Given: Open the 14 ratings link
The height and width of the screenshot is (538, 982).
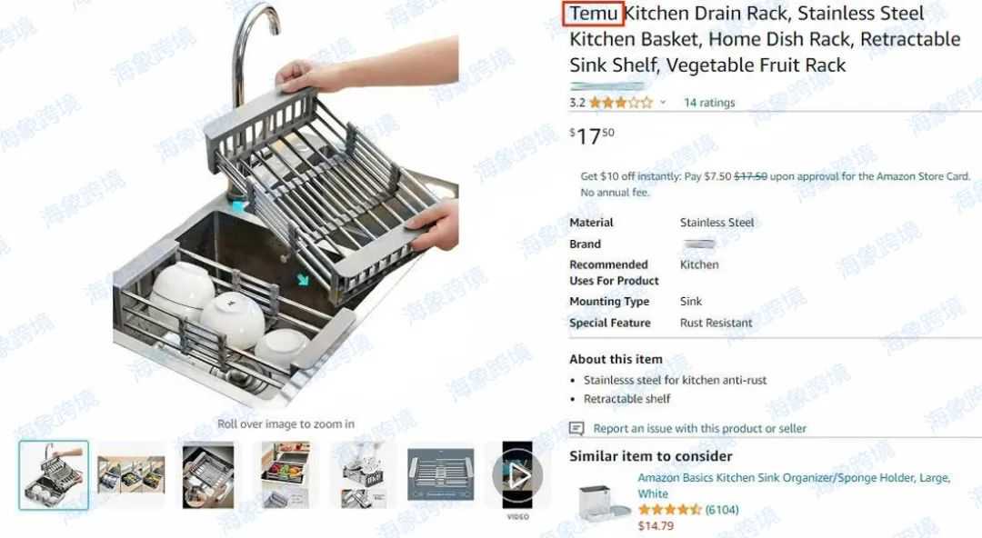Looking at the screenshot, I should (709, 102).
